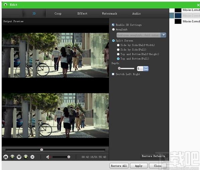200x170 pixels.
Task: Click the Close button
Action: click(158, 166)
